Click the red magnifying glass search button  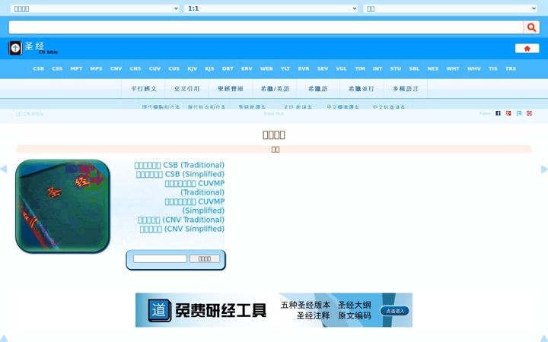[531, 27]
